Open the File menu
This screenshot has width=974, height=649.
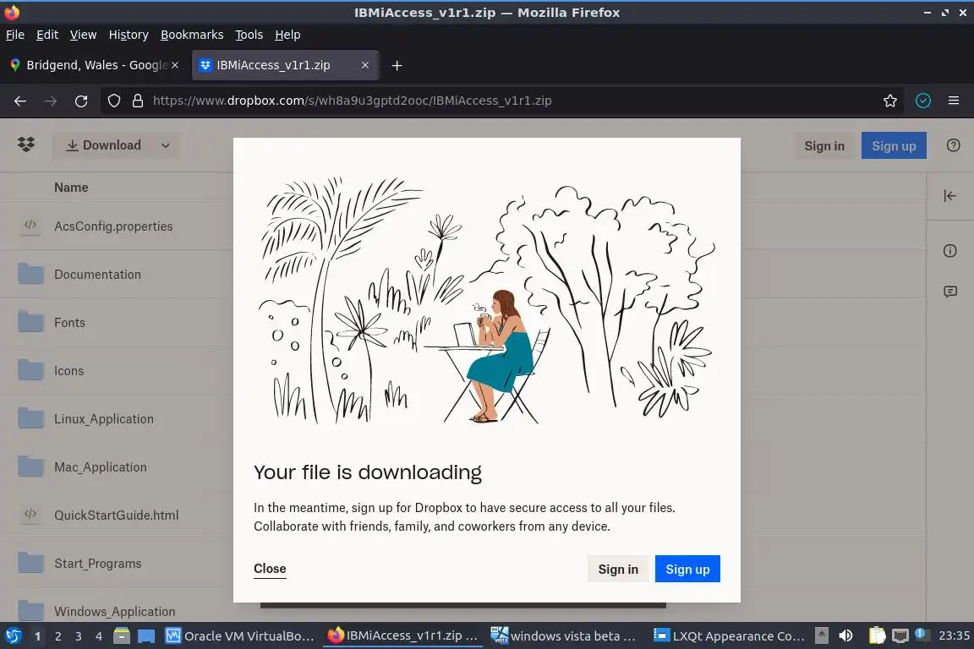click(15, 35)
